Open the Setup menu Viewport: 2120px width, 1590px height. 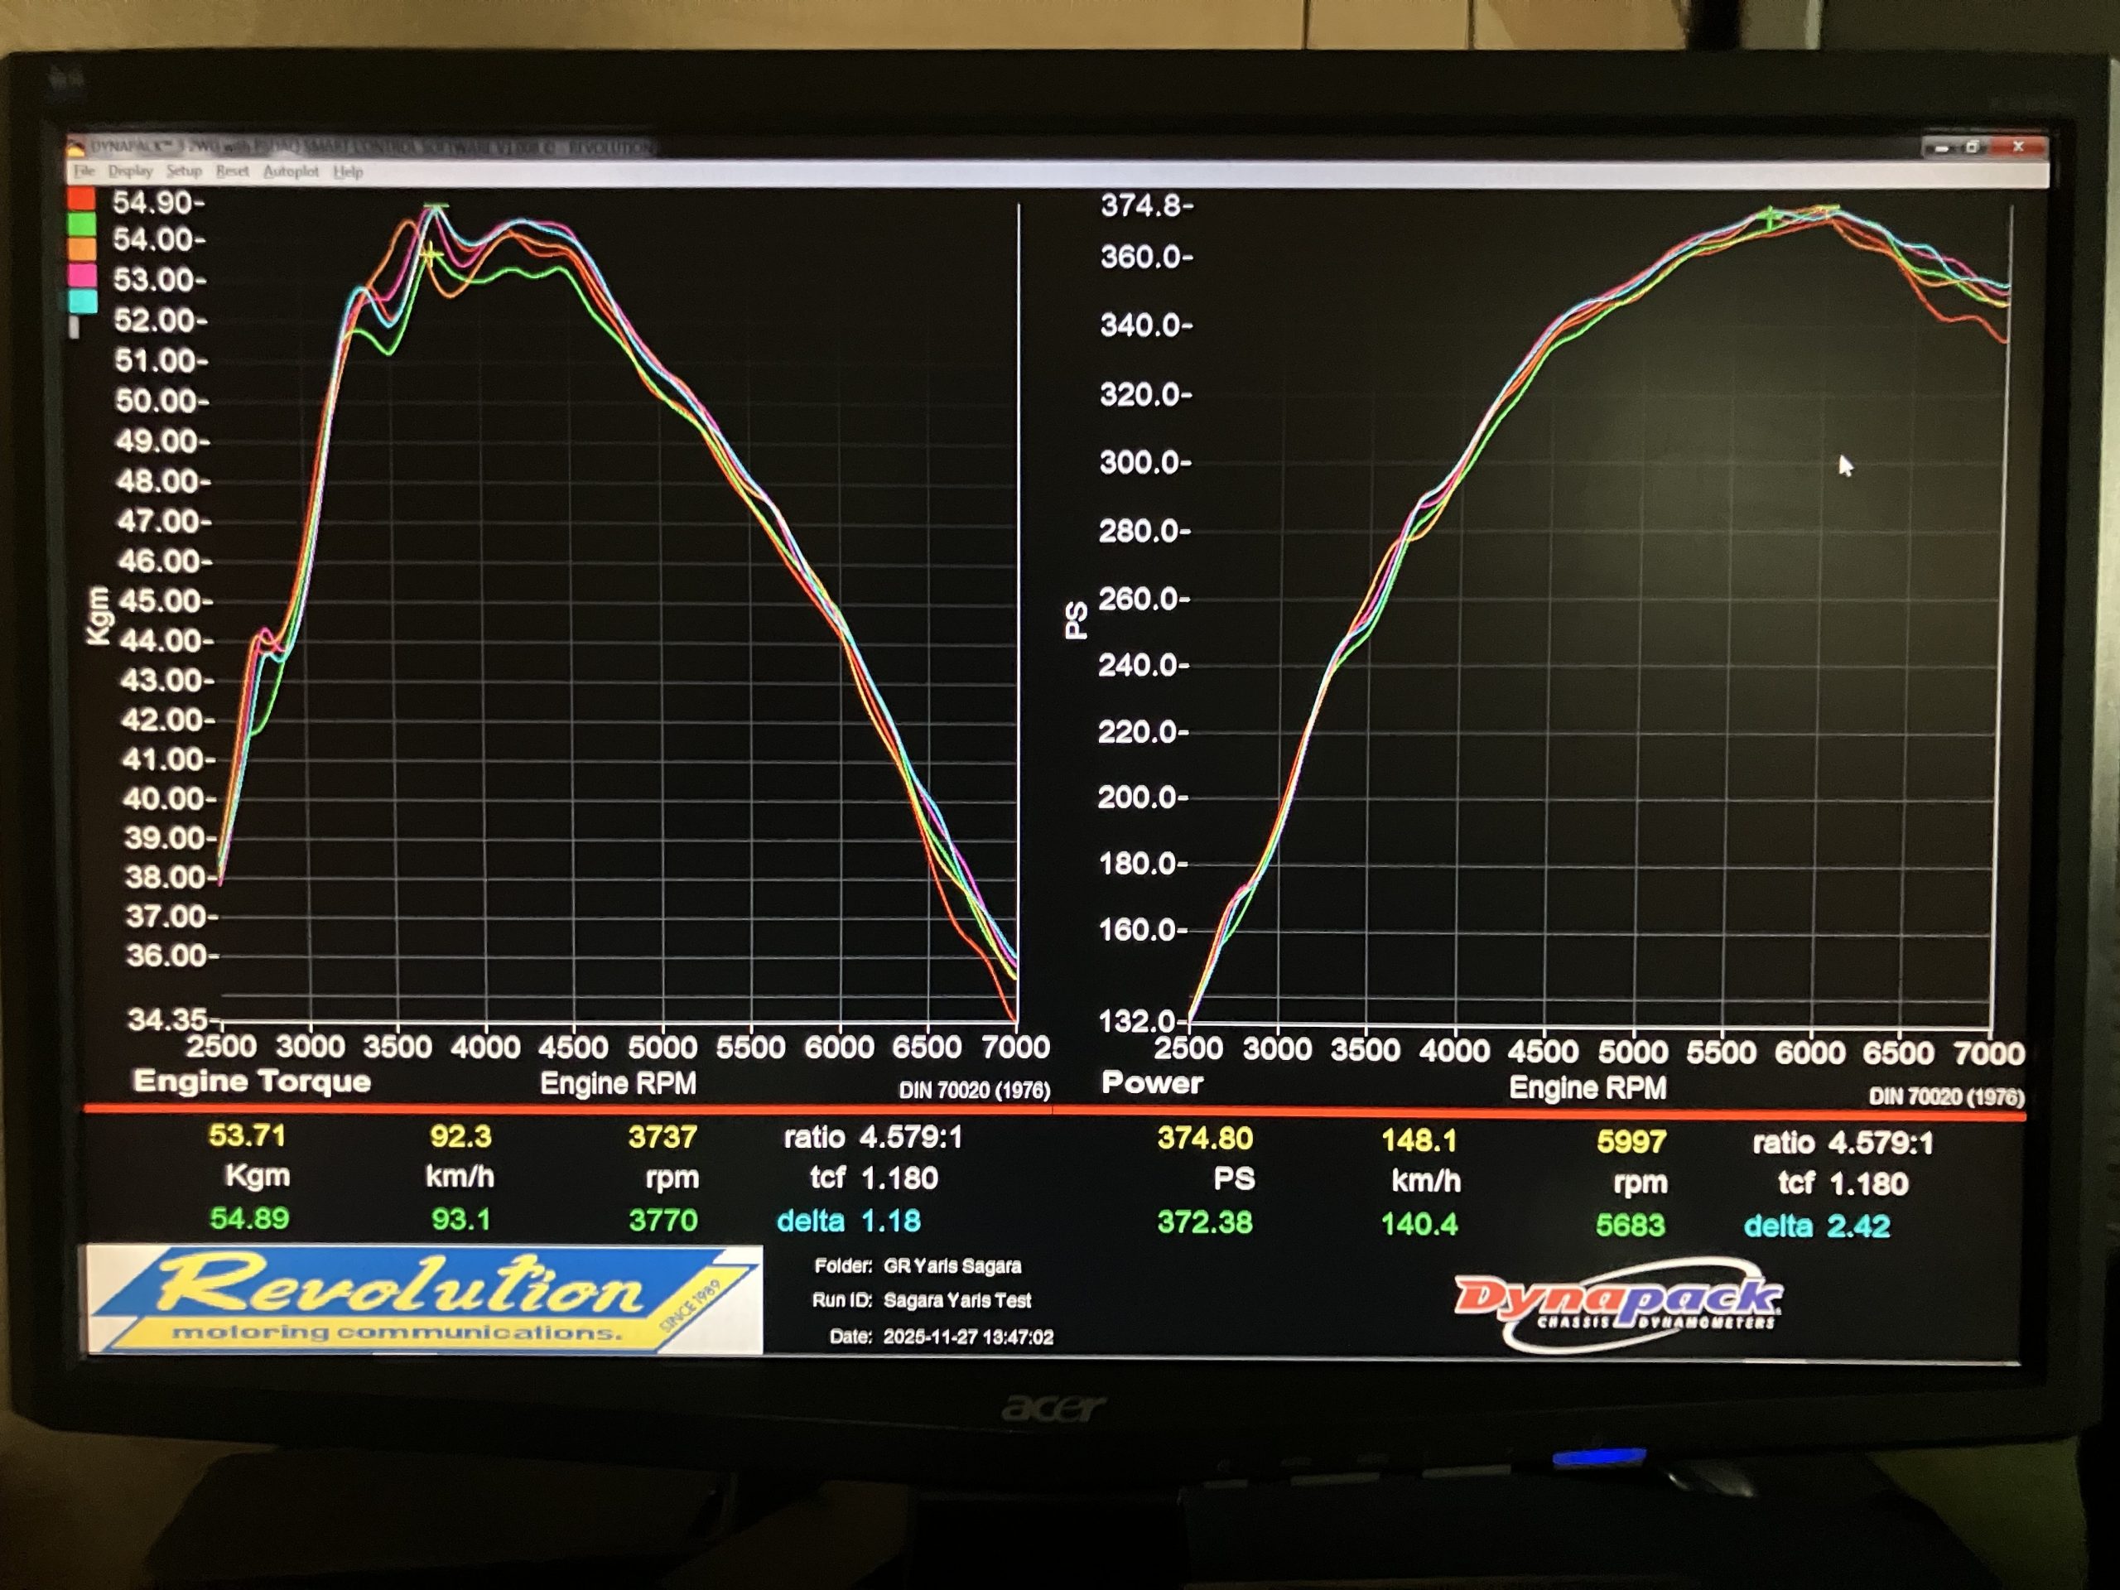(x=184, y=171)
